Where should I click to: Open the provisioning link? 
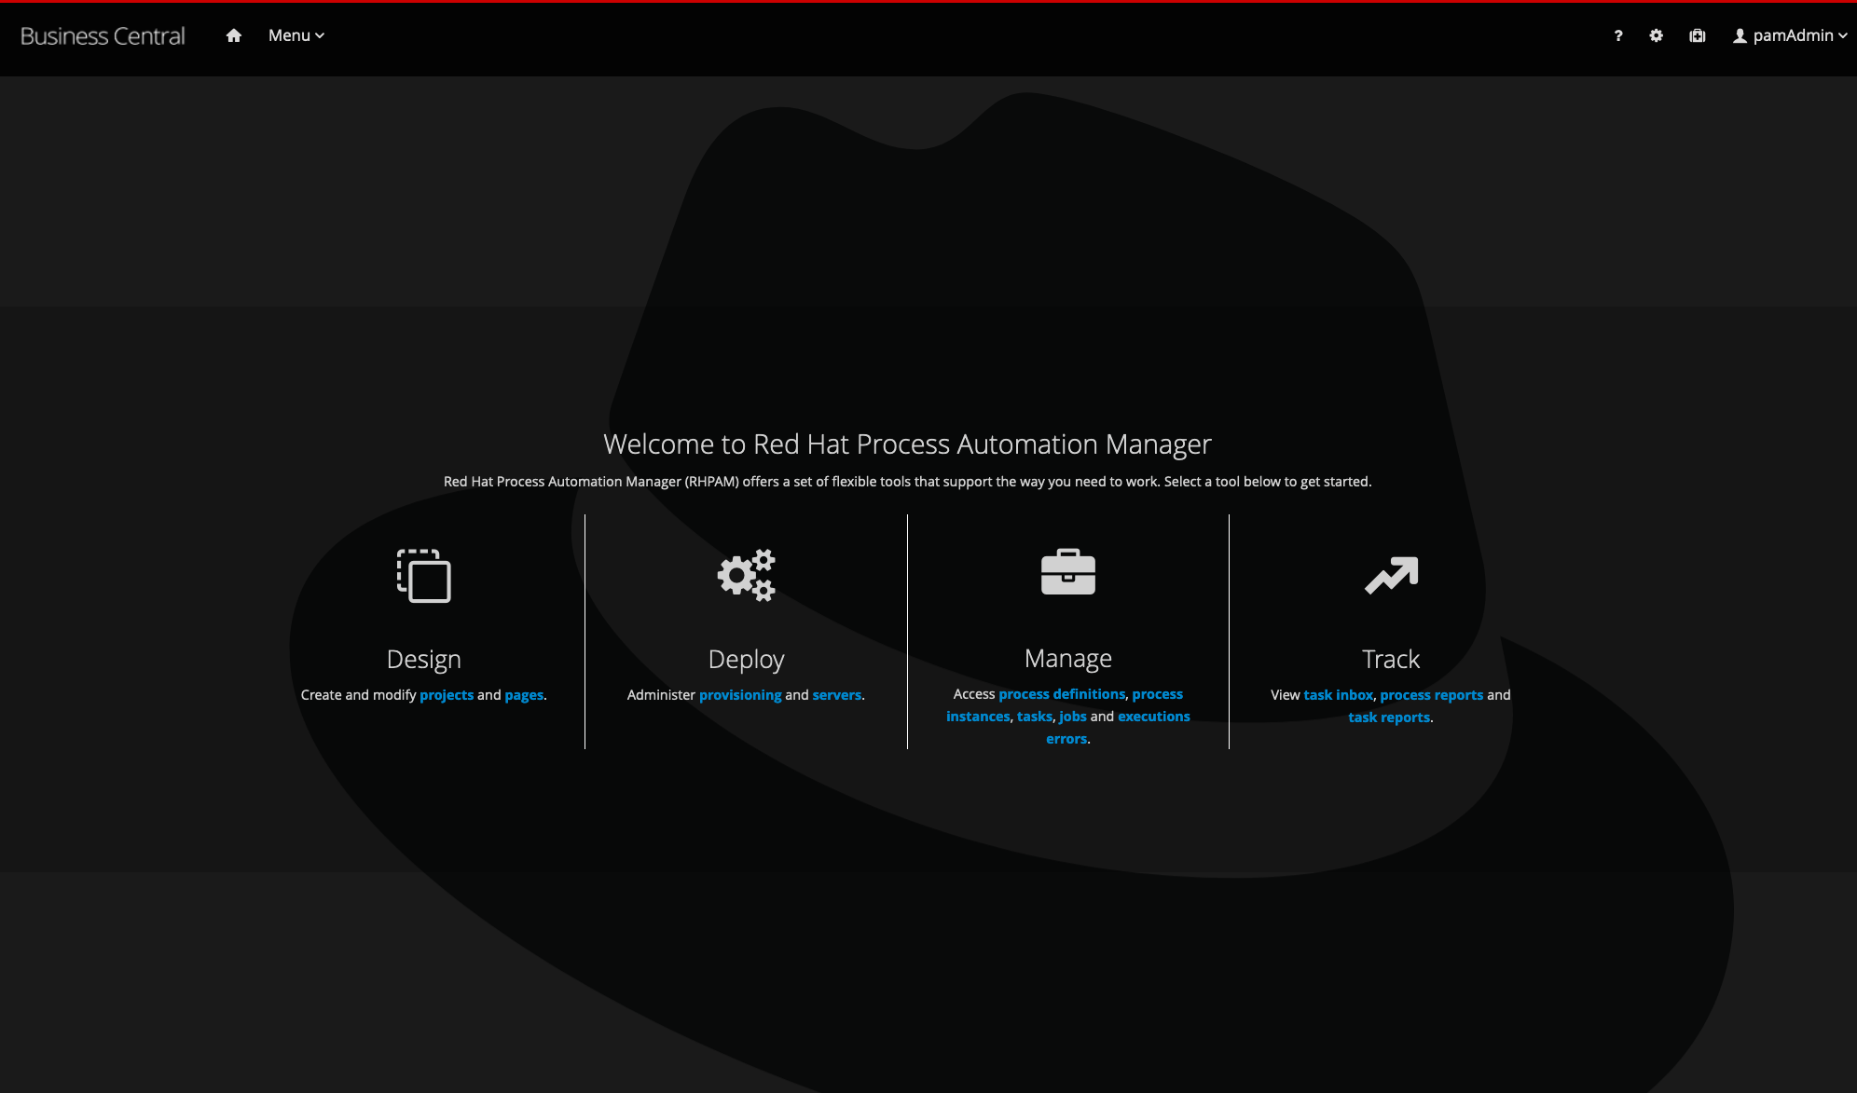(740, 695)
